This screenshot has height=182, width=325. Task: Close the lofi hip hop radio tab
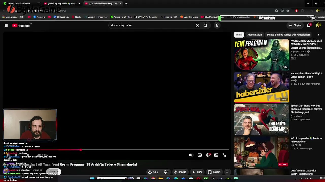79,4
